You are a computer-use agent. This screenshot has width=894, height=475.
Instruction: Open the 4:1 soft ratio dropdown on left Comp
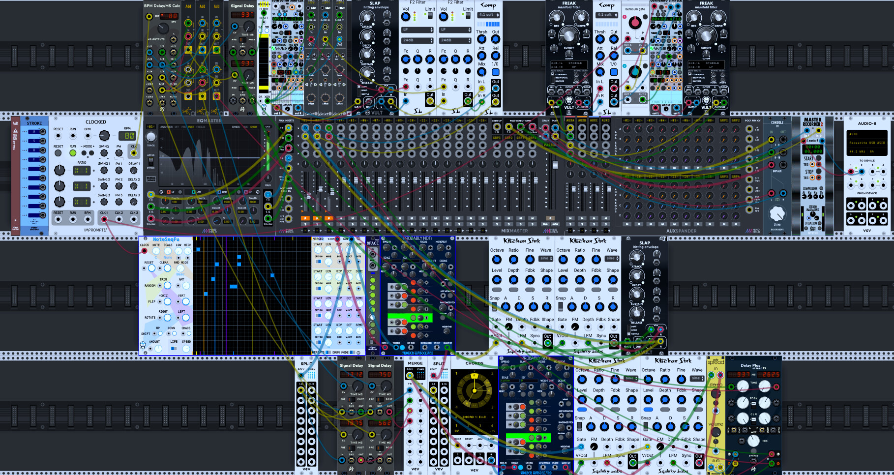(489, 15)
